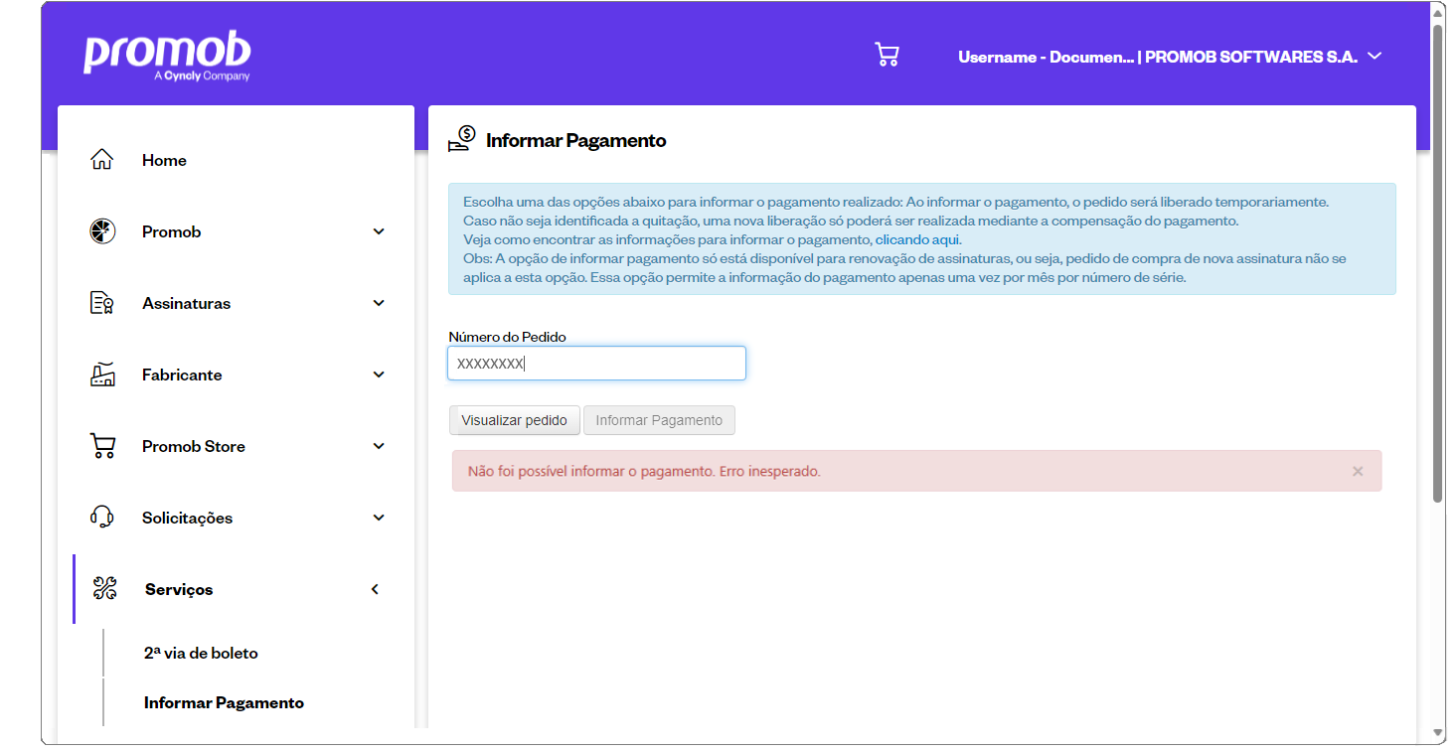Click the Fabricante factory icon
This screenshot has height=752, width=1454.
pos(102,375)
